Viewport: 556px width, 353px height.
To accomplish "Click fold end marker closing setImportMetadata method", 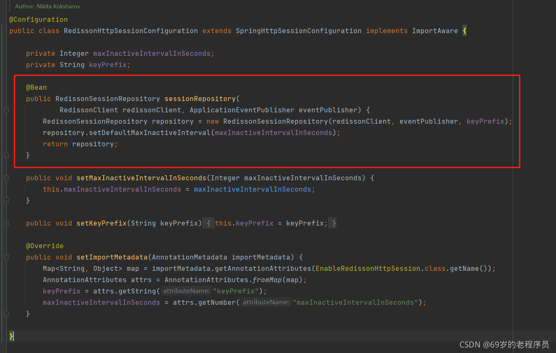I will (6, 314).
